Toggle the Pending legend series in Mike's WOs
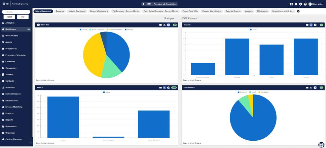 [129, 29]
